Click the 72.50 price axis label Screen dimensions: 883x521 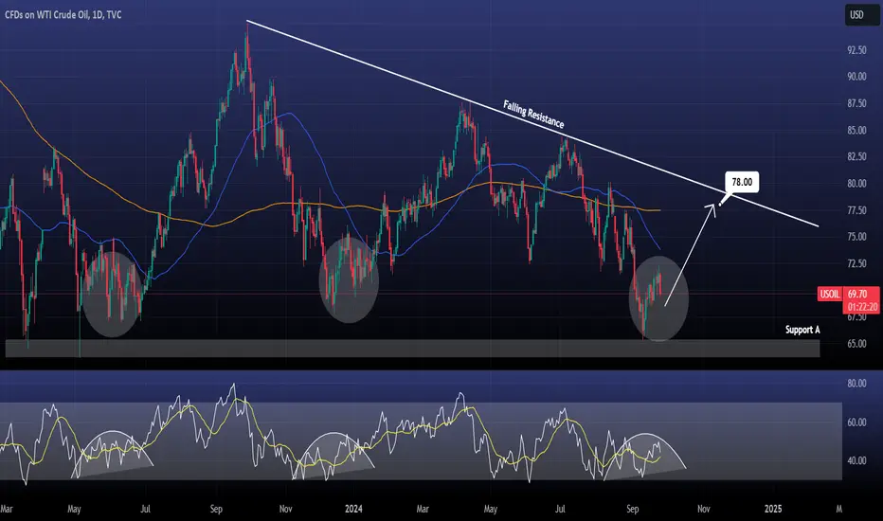pyautogui.click(x=856, y=263)
